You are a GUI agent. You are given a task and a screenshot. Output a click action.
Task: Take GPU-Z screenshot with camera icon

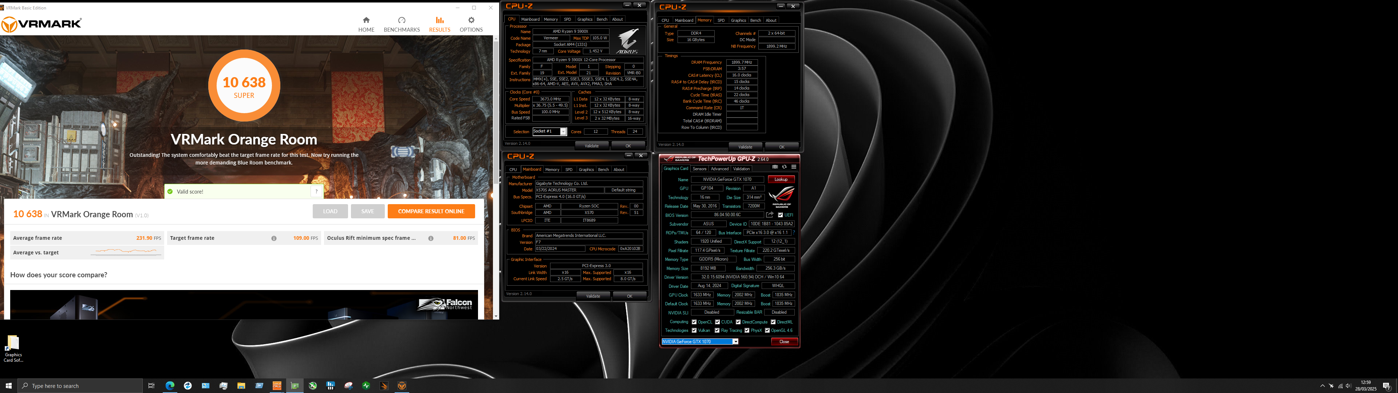point(775,167)
